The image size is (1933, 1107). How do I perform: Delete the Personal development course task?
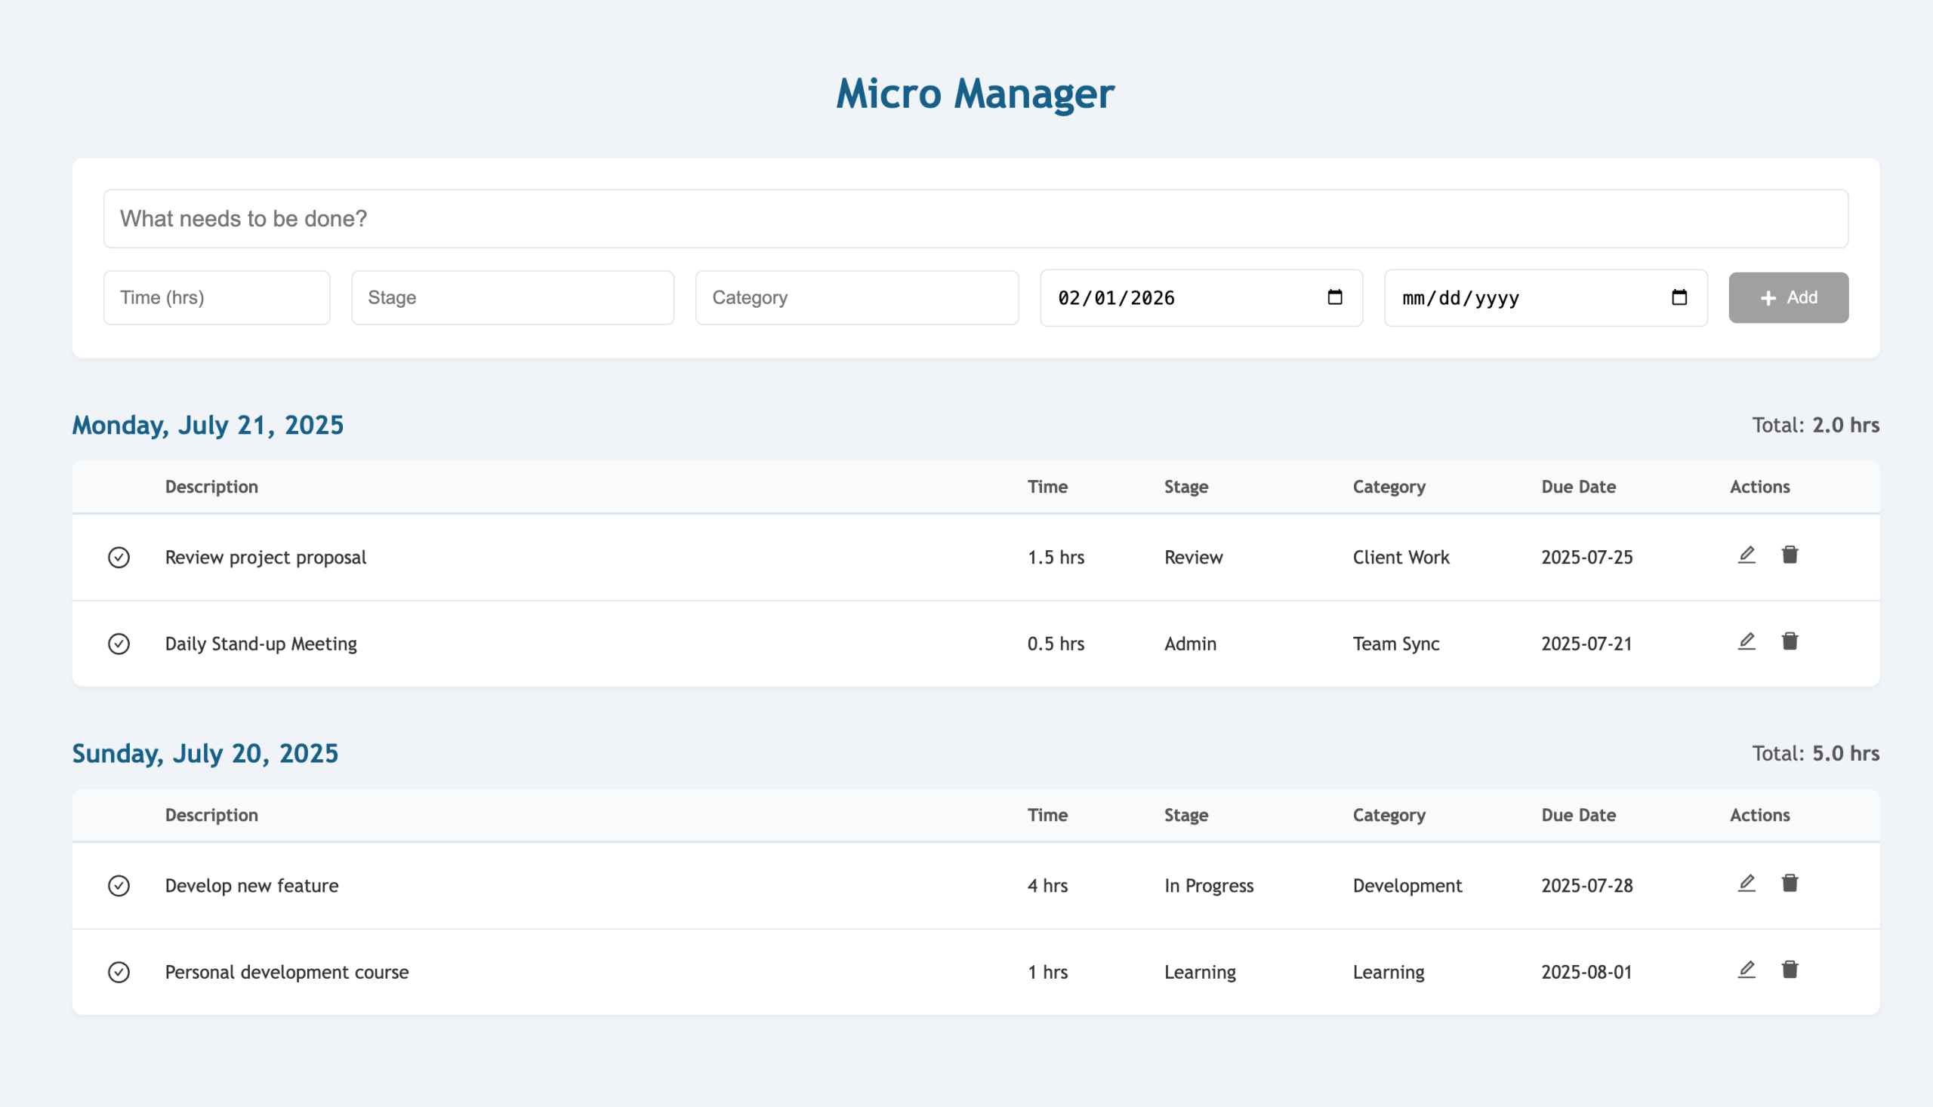click(x=1790, y=970)
